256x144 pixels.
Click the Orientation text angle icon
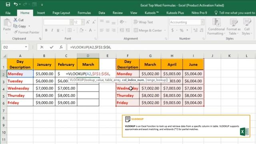(122, 22)
